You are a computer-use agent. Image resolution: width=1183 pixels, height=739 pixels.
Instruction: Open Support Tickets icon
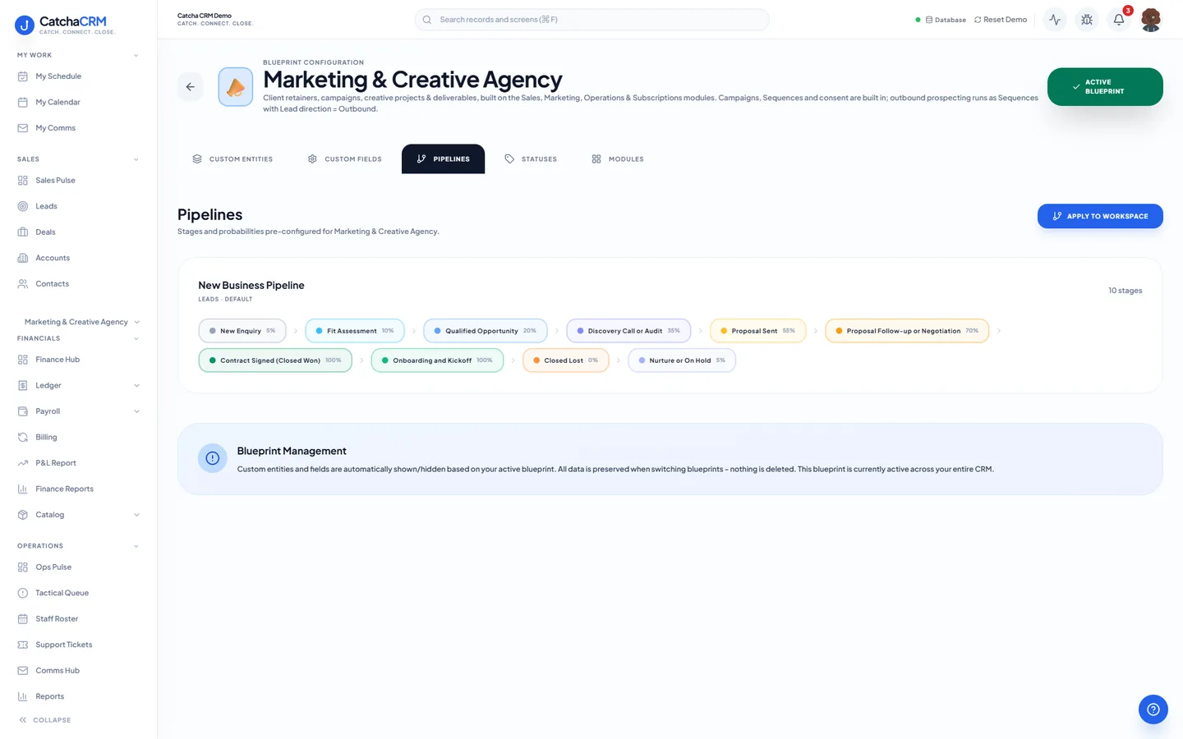(x=23, y=645)
